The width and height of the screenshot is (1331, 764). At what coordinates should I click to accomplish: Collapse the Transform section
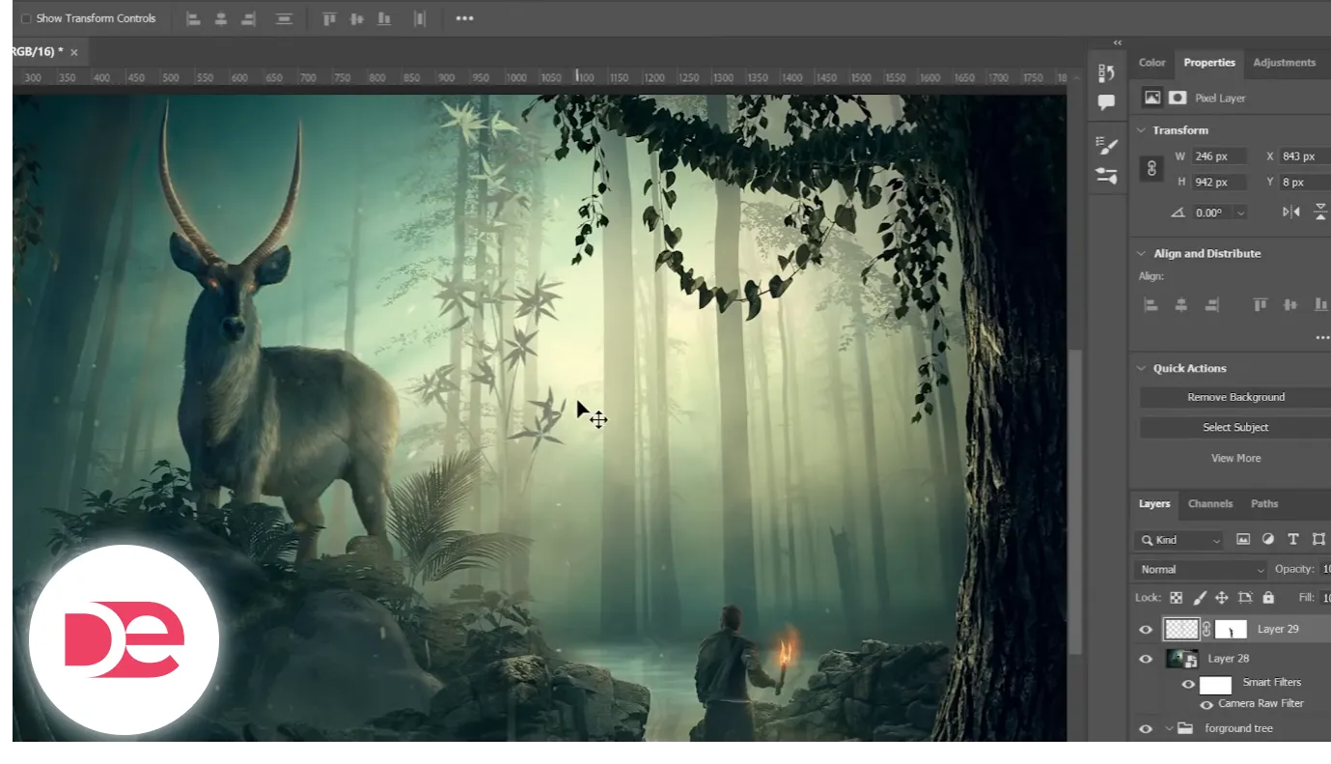1142,130
